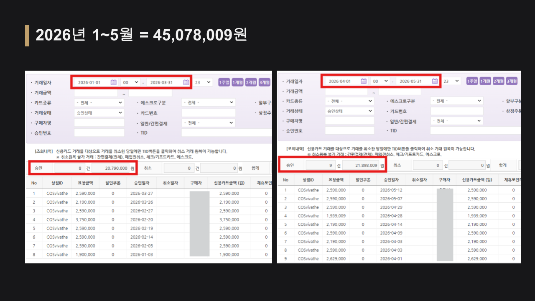Select the 2026-05-12 approval date cell
This screenshot has height=301, width=535.
(391, 190)
